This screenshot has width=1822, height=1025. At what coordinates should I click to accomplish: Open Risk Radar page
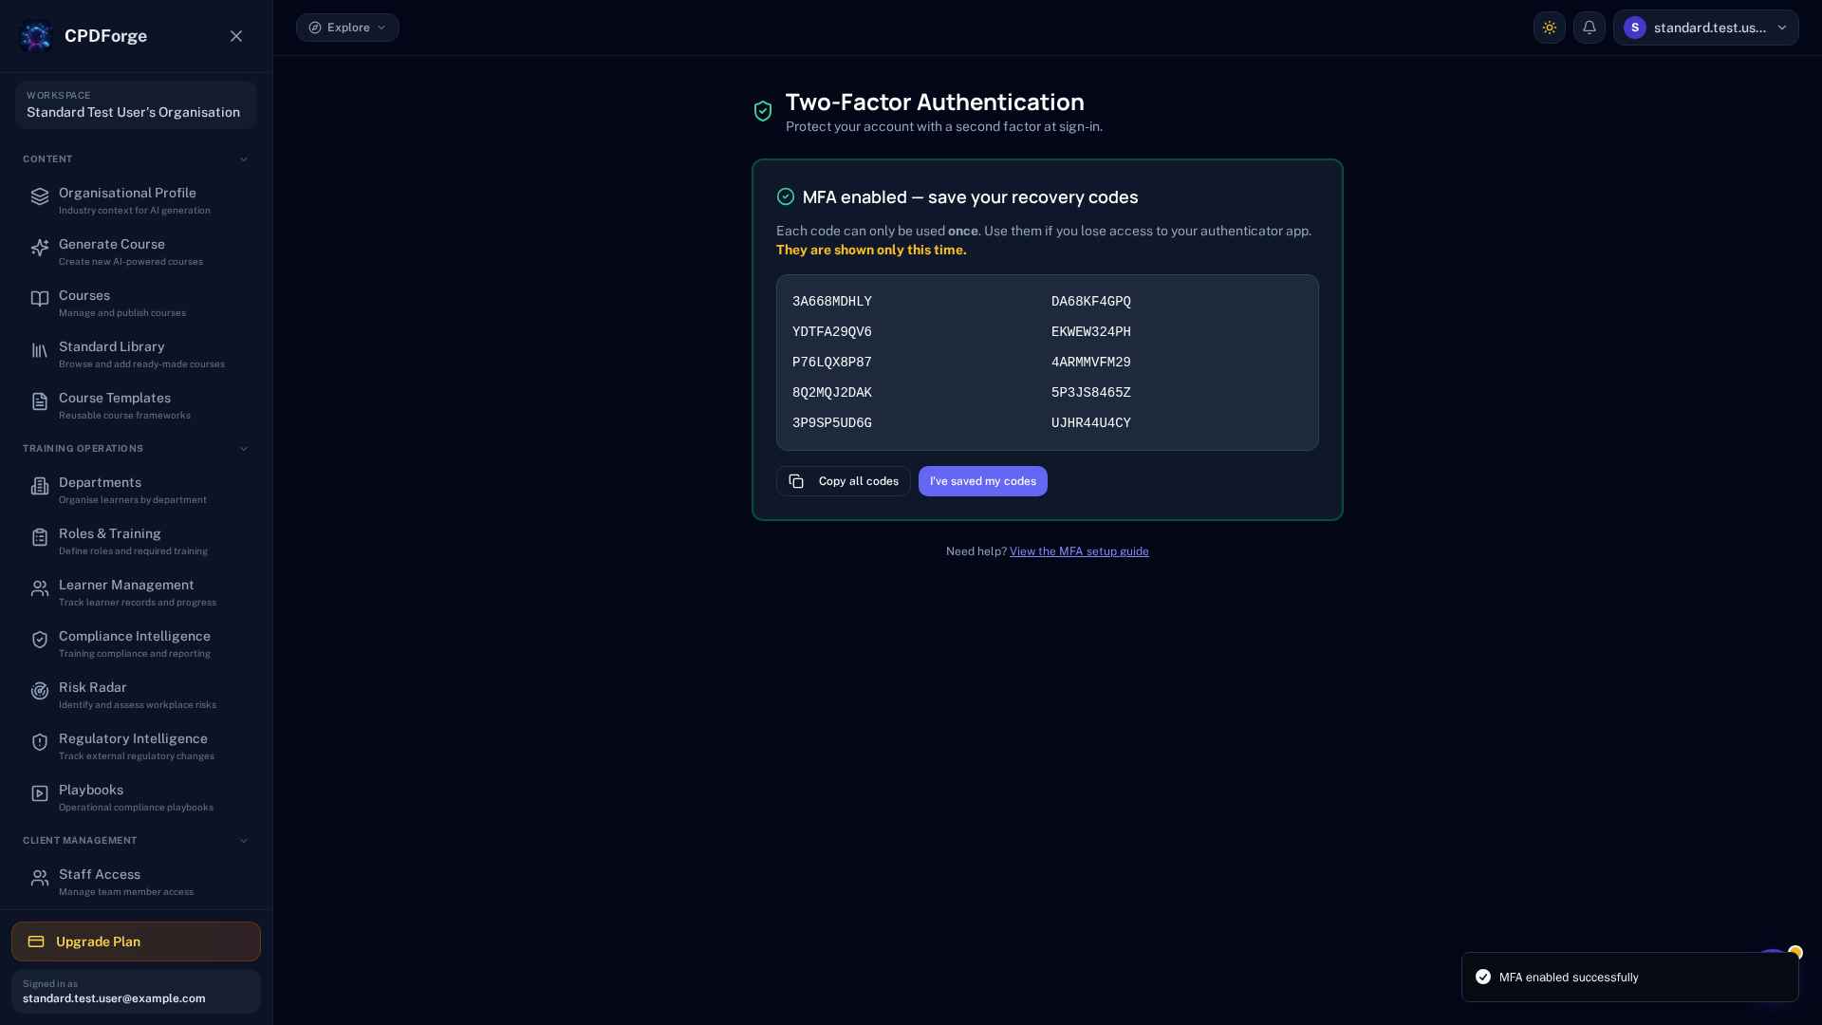coord(136,695)
